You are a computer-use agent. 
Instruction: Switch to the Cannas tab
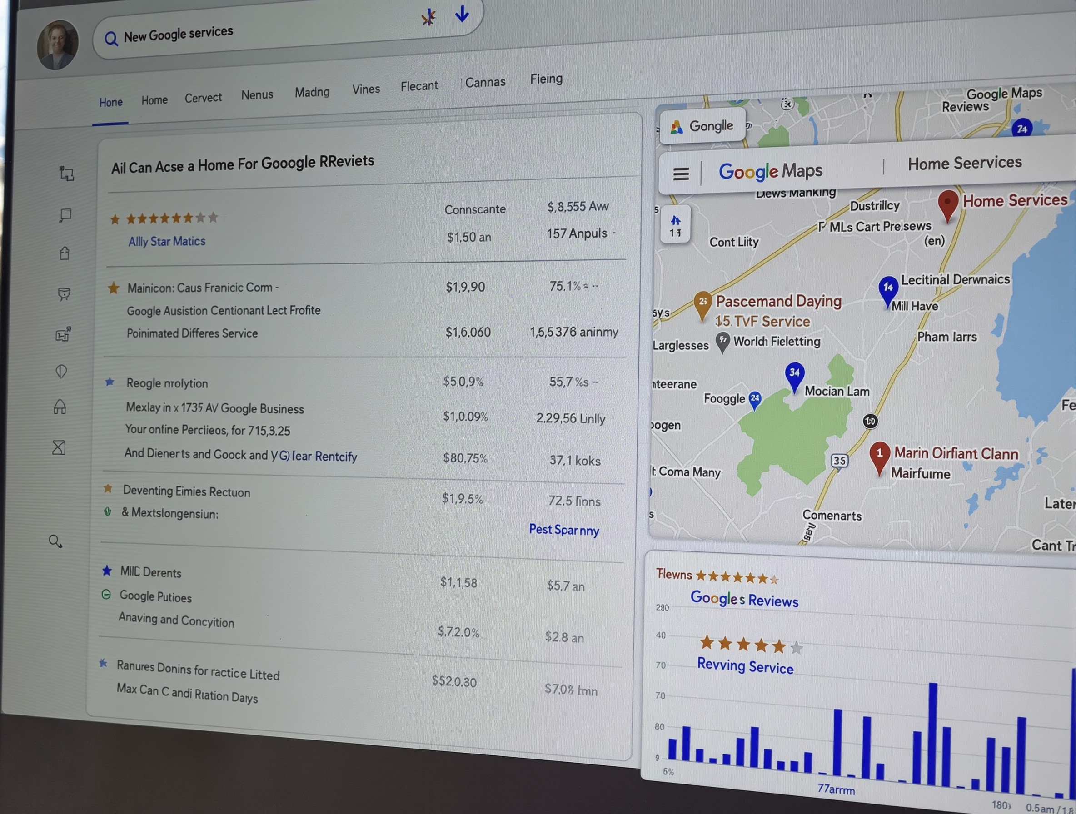pos(485,82)
